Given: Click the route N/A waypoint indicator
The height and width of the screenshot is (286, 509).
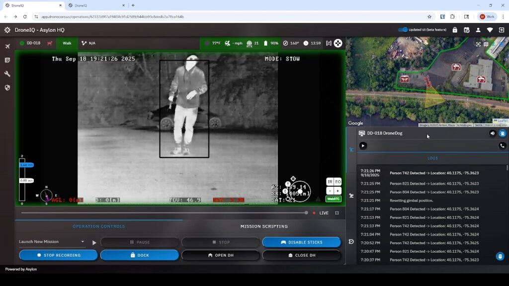Looking at the screenshot, I should tap(88, 43).
